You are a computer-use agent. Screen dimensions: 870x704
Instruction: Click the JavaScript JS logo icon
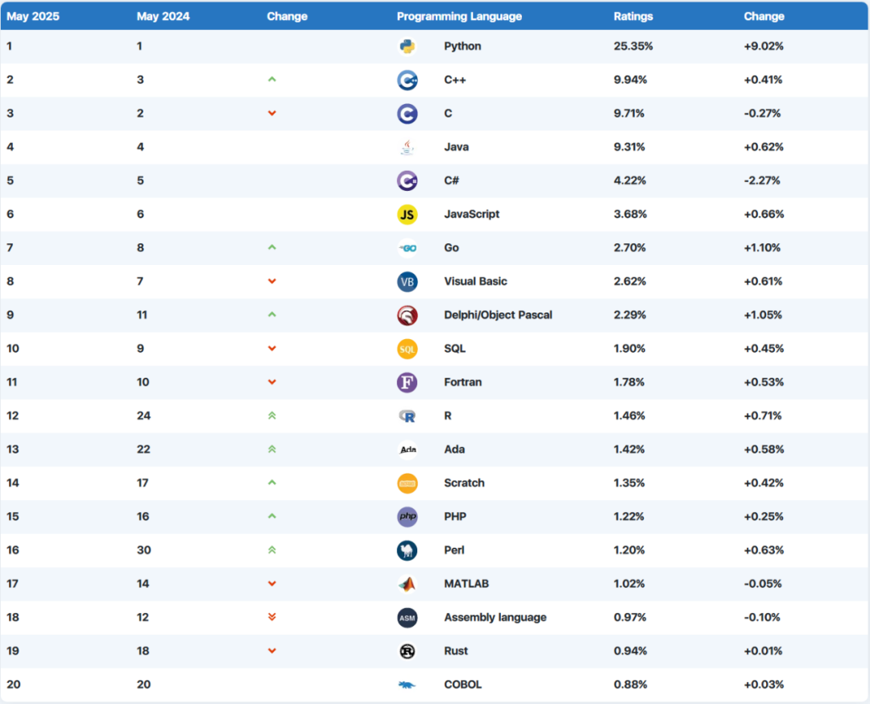click(x=407, y=214)
